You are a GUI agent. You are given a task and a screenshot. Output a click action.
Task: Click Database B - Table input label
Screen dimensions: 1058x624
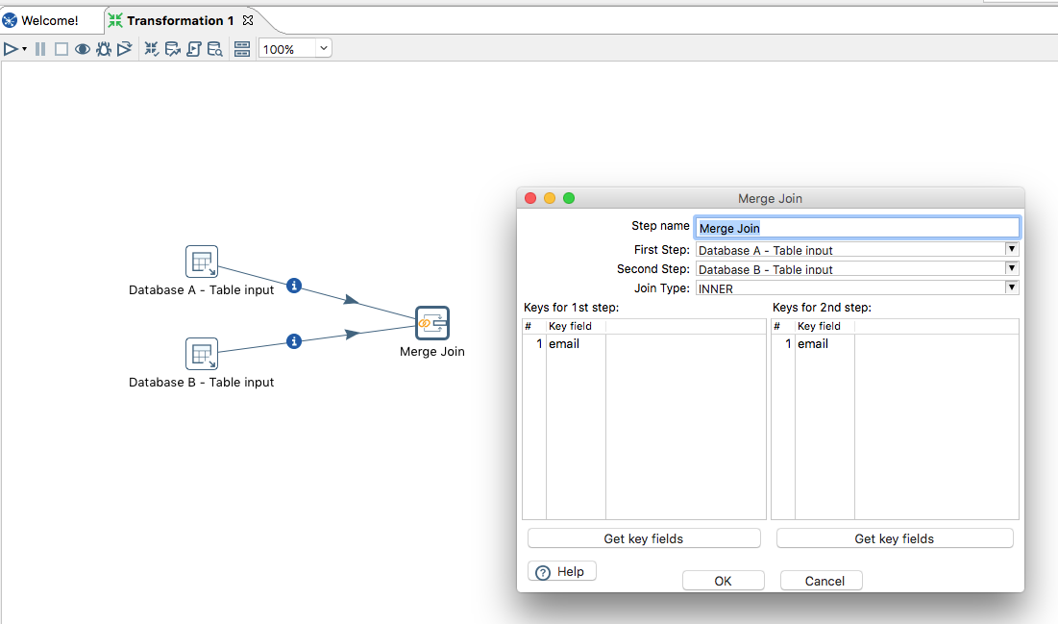click(x=201, y=383)
